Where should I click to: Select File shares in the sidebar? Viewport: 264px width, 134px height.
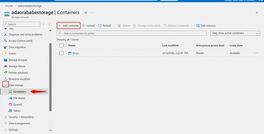tap(19, 98)
